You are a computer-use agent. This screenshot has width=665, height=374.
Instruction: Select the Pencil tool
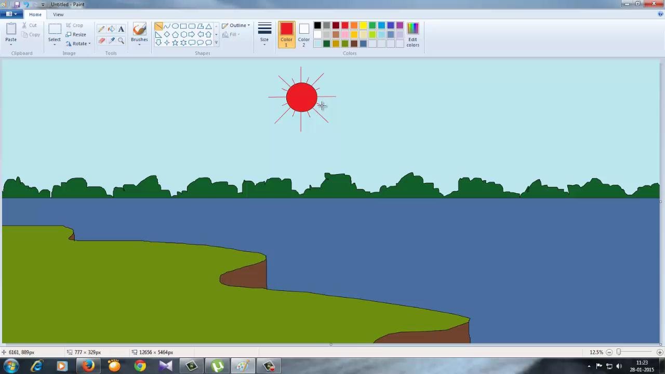click(102, 29)
